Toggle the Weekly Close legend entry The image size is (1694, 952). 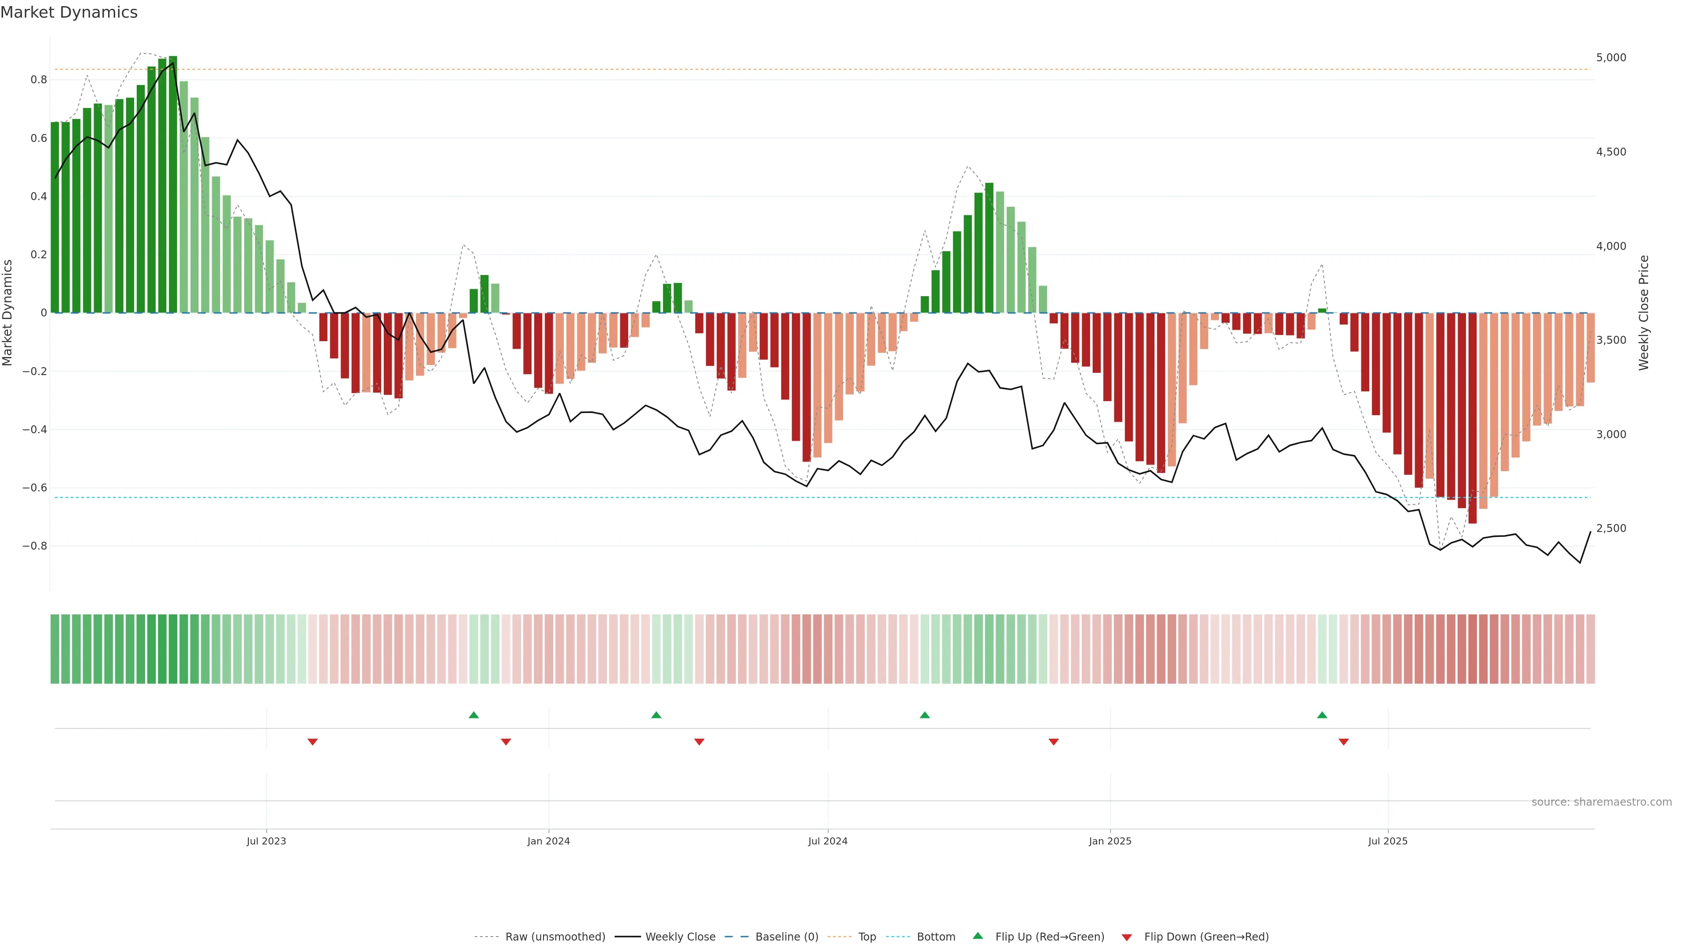pos(680,937)
